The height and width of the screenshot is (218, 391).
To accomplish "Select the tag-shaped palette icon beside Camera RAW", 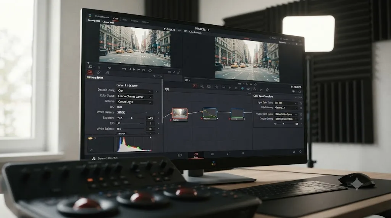I will coord(99,72).
